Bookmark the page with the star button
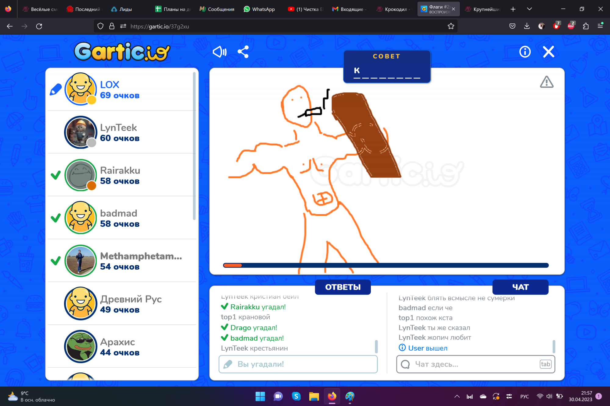This screenshot has height=406, width=610. click(451, 26)
